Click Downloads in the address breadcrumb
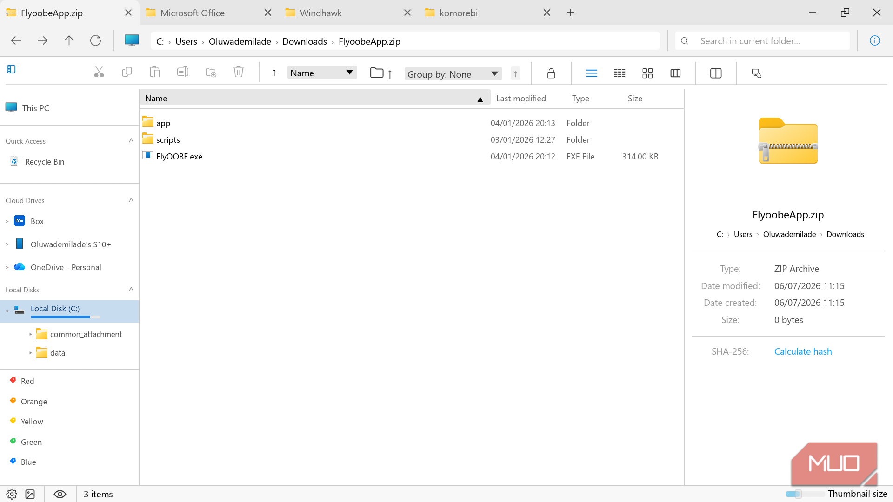Viewport: 893px width, 502px height. point(305,41)
